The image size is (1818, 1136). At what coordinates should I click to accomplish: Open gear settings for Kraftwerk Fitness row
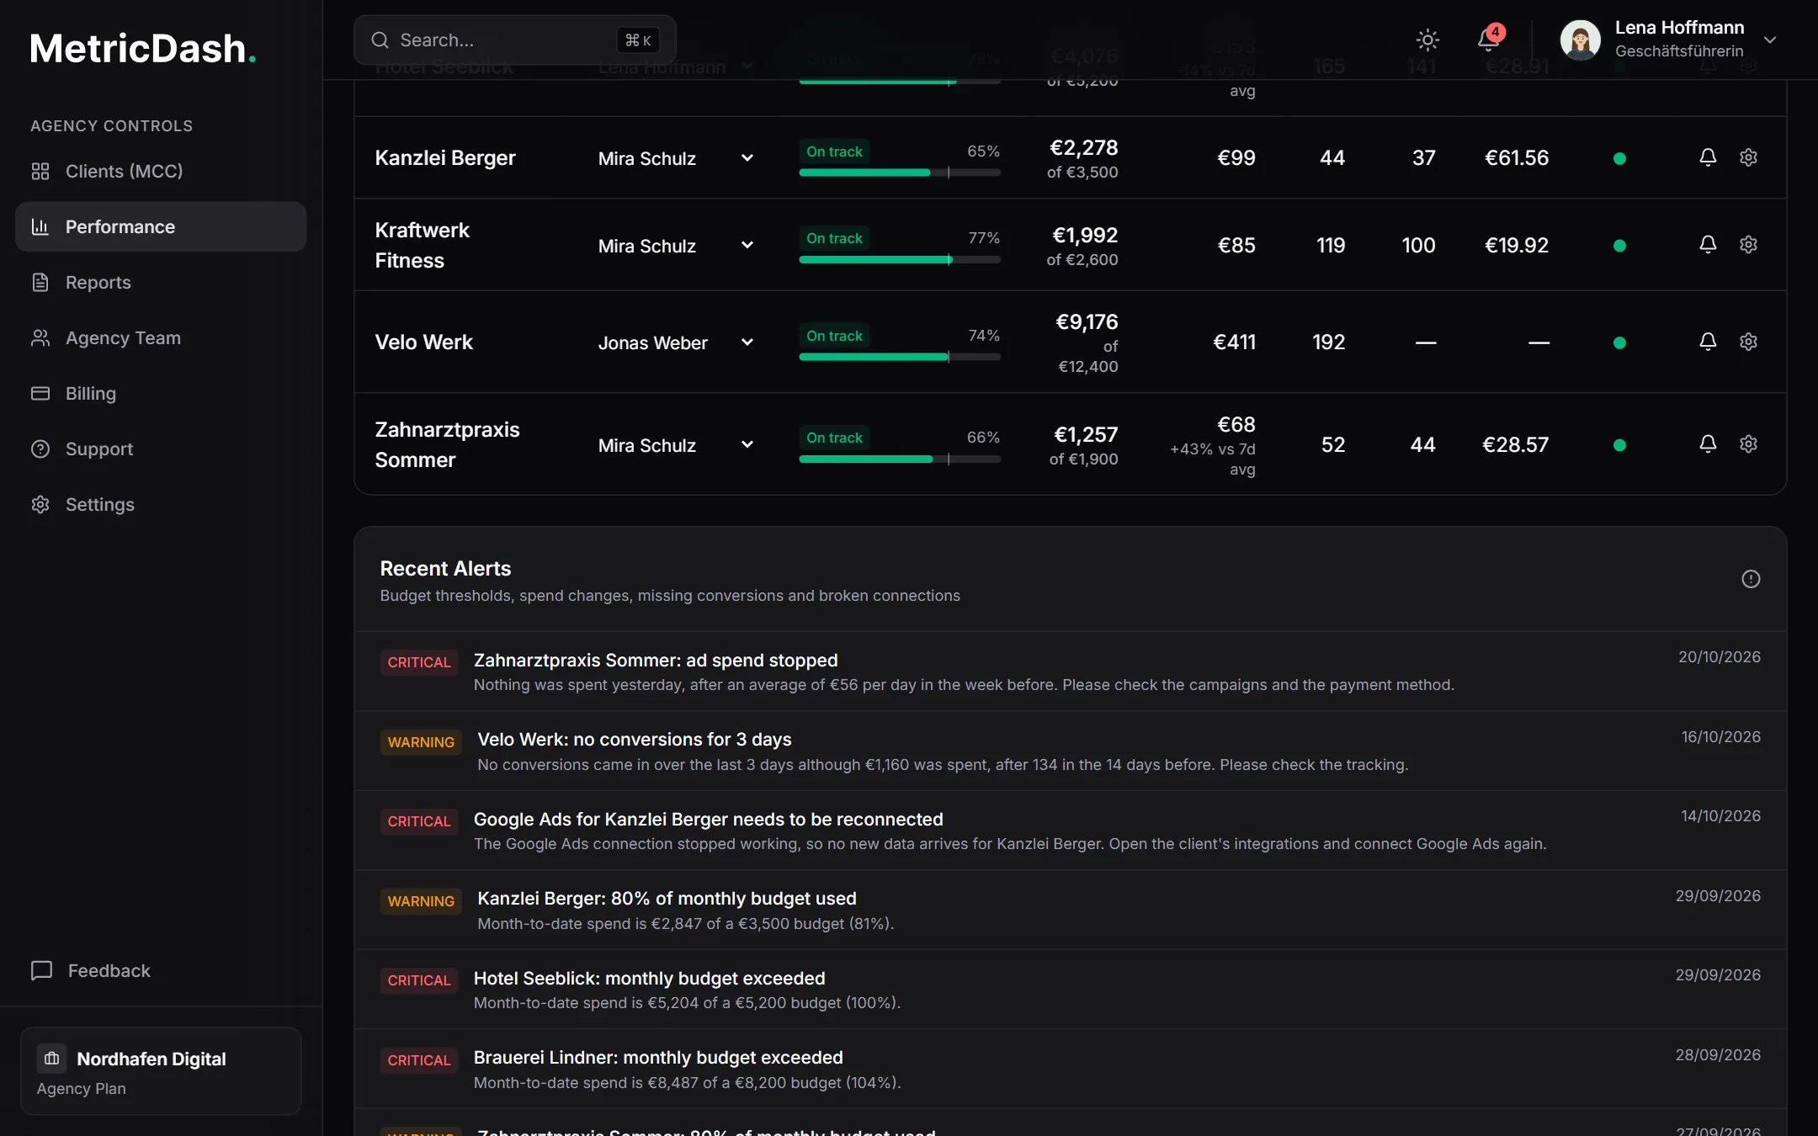coord(1748,245)
